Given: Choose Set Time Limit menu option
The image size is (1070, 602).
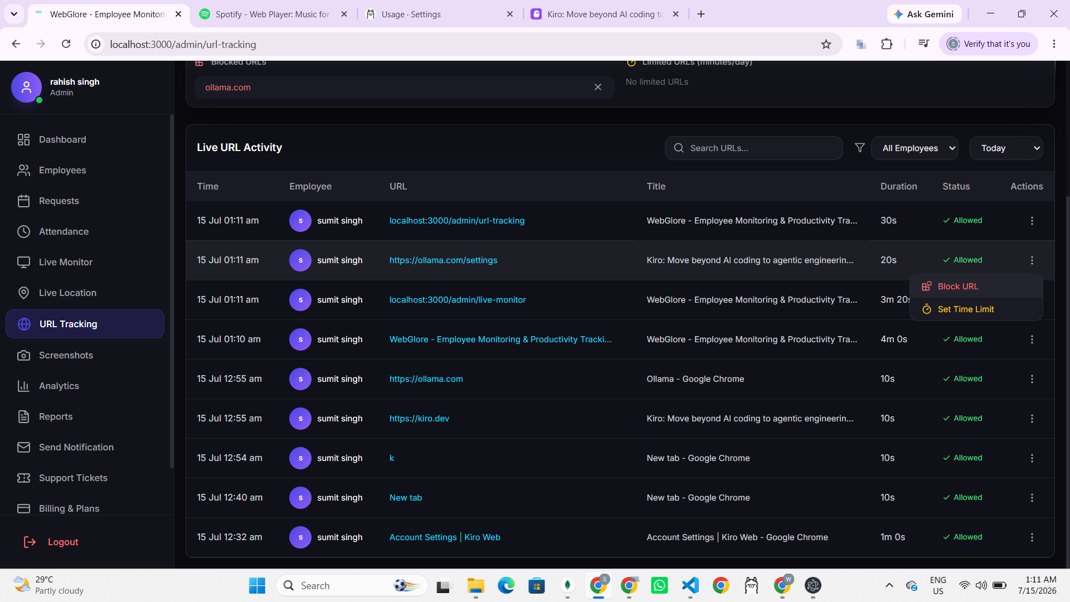Looking at the screenshot, I should point(976,309).
